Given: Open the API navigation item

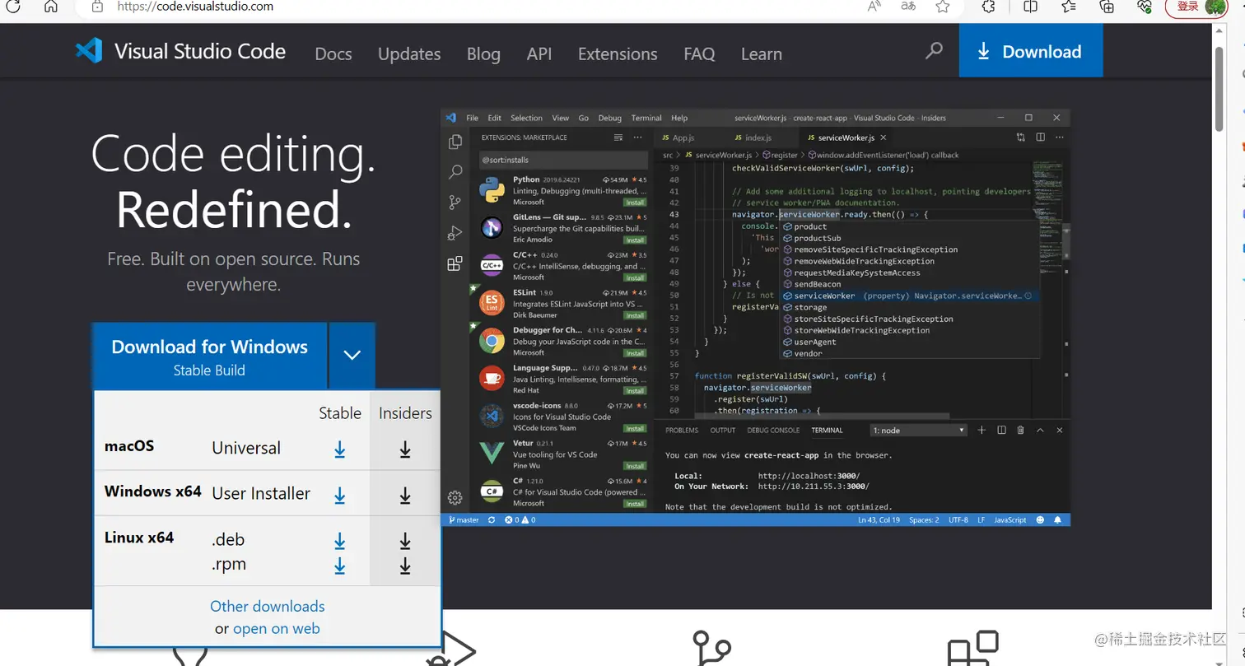Looking at the screenshot, I should [x=539, y=54].
